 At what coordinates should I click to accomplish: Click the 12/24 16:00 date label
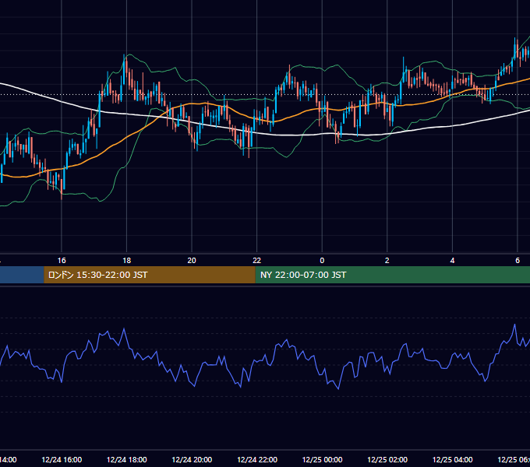point(62,459)
